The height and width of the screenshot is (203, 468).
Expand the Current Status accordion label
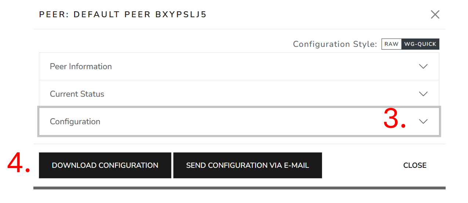click(77, 94)
